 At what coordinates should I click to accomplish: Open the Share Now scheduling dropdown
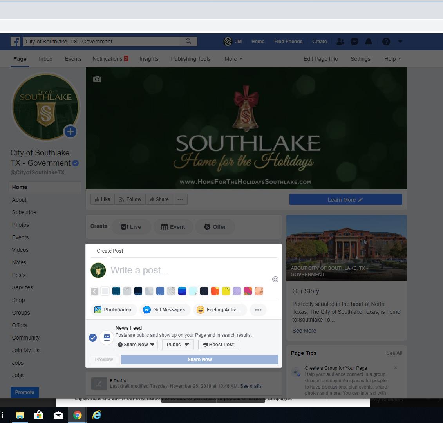[136, 344]
